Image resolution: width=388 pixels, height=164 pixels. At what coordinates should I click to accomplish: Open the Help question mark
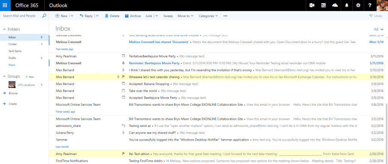pos(370,5)
